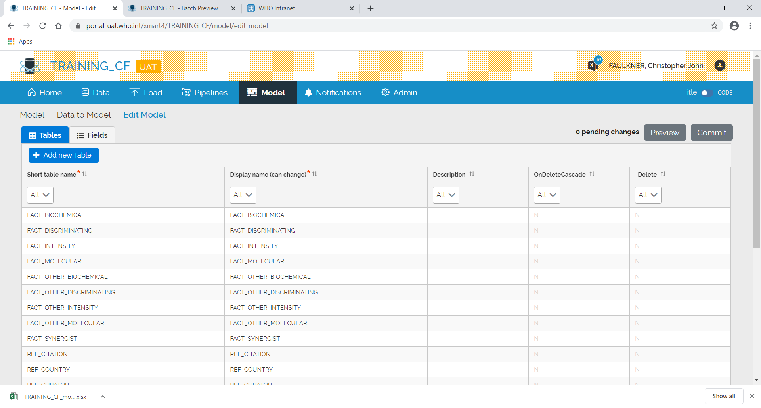Viewport: 761px width, 408px height.
Task: Sort by Description column
Action: pos(472,174)
